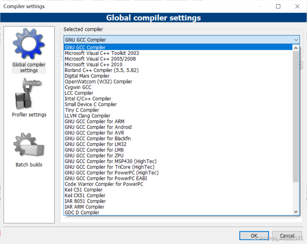Choose GNU GCC Compiler for PowerPC (HighTec)
The height and width of the screenshot is (244, 307).
tap(178, 173)
